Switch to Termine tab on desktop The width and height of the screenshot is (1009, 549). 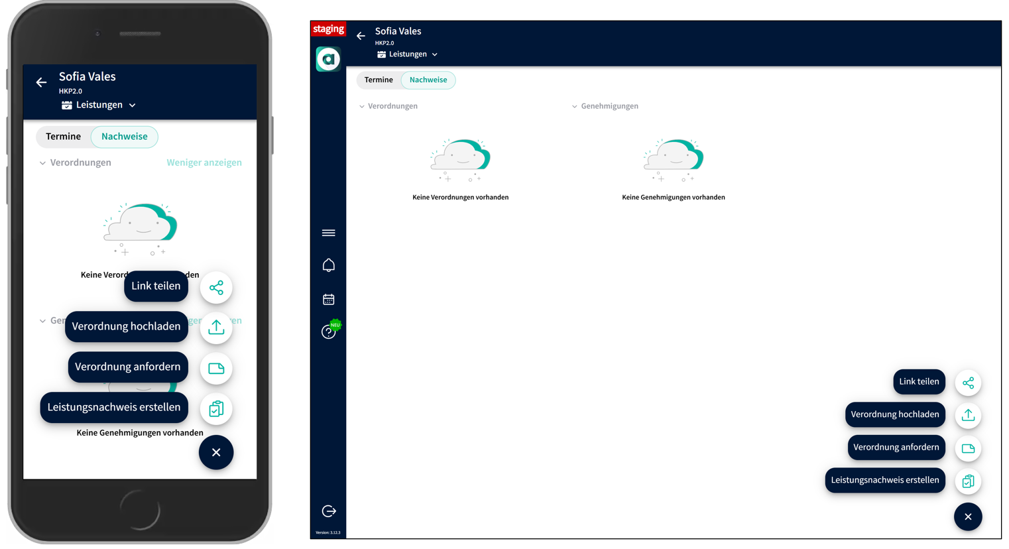pyautogui.click(x=379, y=80)
